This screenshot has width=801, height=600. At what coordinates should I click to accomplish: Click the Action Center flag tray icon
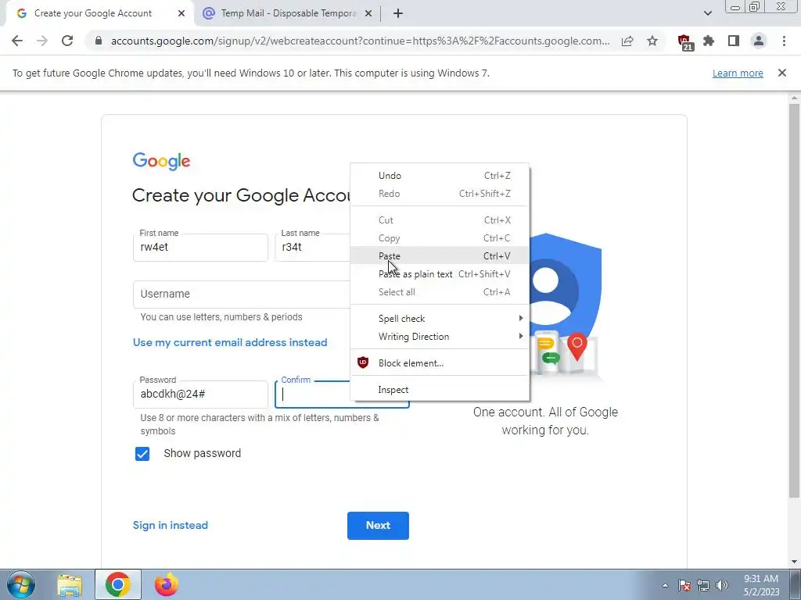684,585
